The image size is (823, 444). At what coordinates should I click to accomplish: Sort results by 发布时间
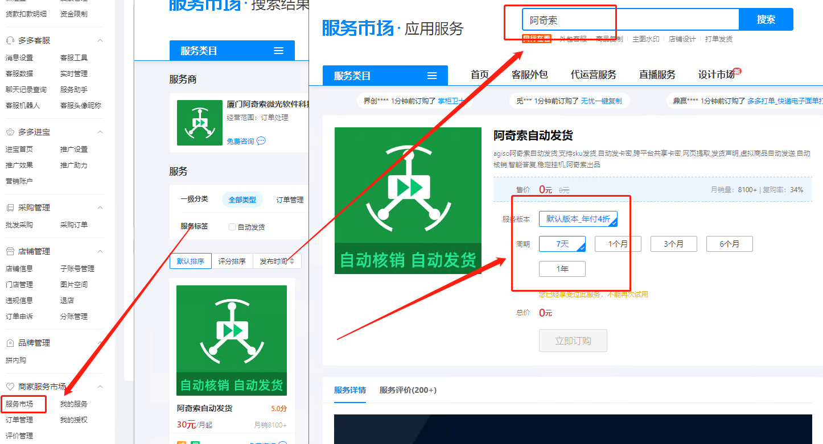click(x=277, y=262)
